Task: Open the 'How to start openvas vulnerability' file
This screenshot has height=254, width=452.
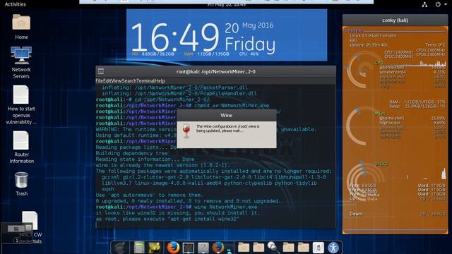Action: pos(21,95)
